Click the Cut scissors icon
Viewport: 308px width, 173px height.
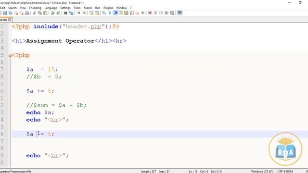pyautogui.click(x=34, y=13)
